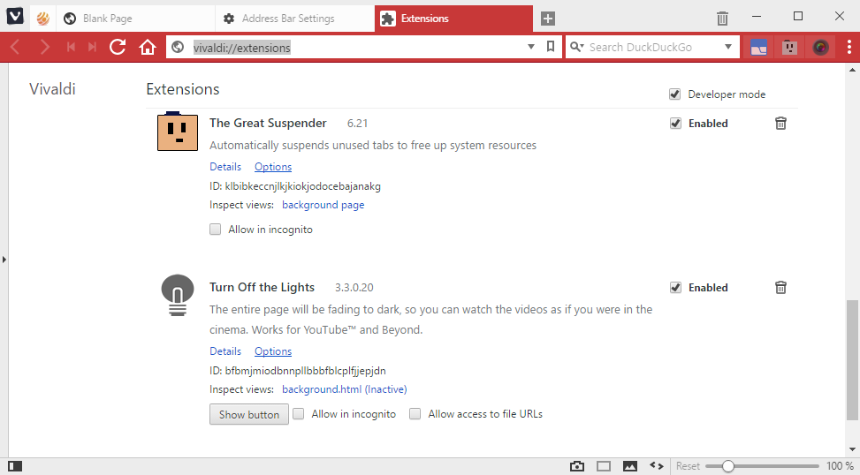Click the site info globe icon
The image size is (860, 475).
tap(178, 47)
